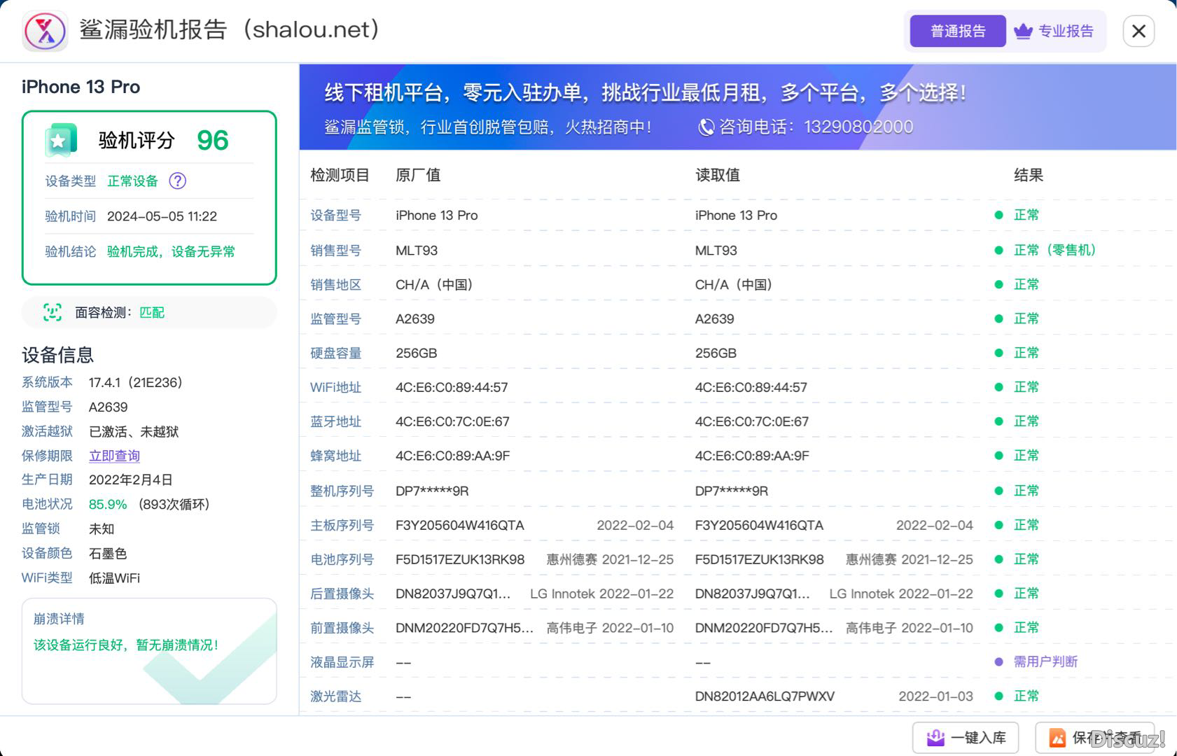Click iPhone 13 Pro heading in sidebar

click(x=81, y=87)
